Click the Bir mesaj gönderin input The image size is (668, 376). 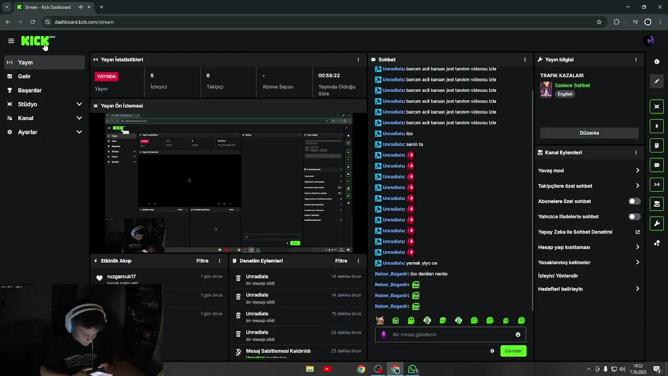click(450, 335)
